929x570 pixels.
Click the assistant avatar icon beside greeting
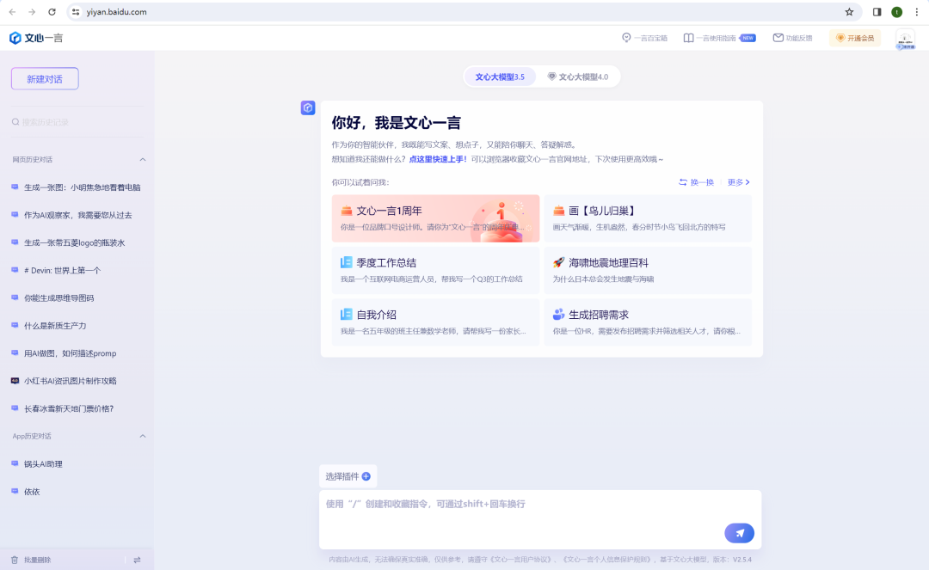pos(307,107)
